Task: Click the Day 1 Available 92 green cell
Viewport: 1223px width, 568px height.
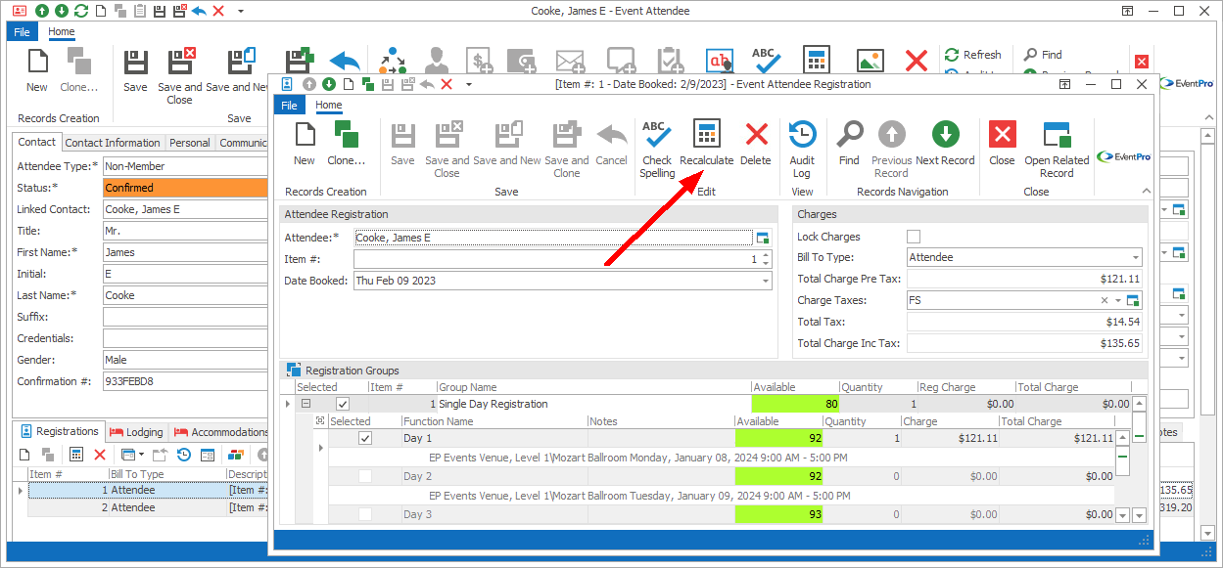Action: point(779,439)
